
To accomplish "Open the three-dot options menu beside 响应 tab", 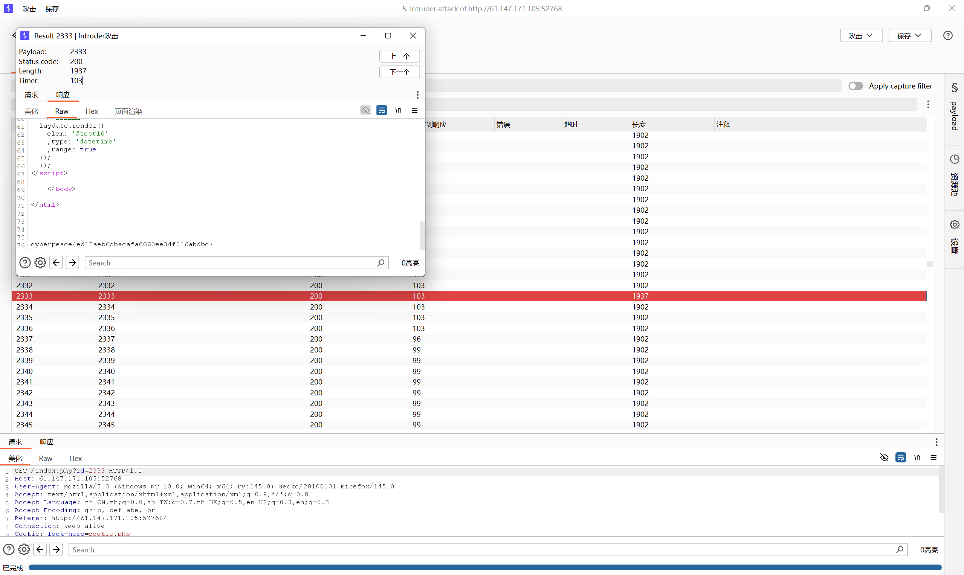I will pos(417,95).
